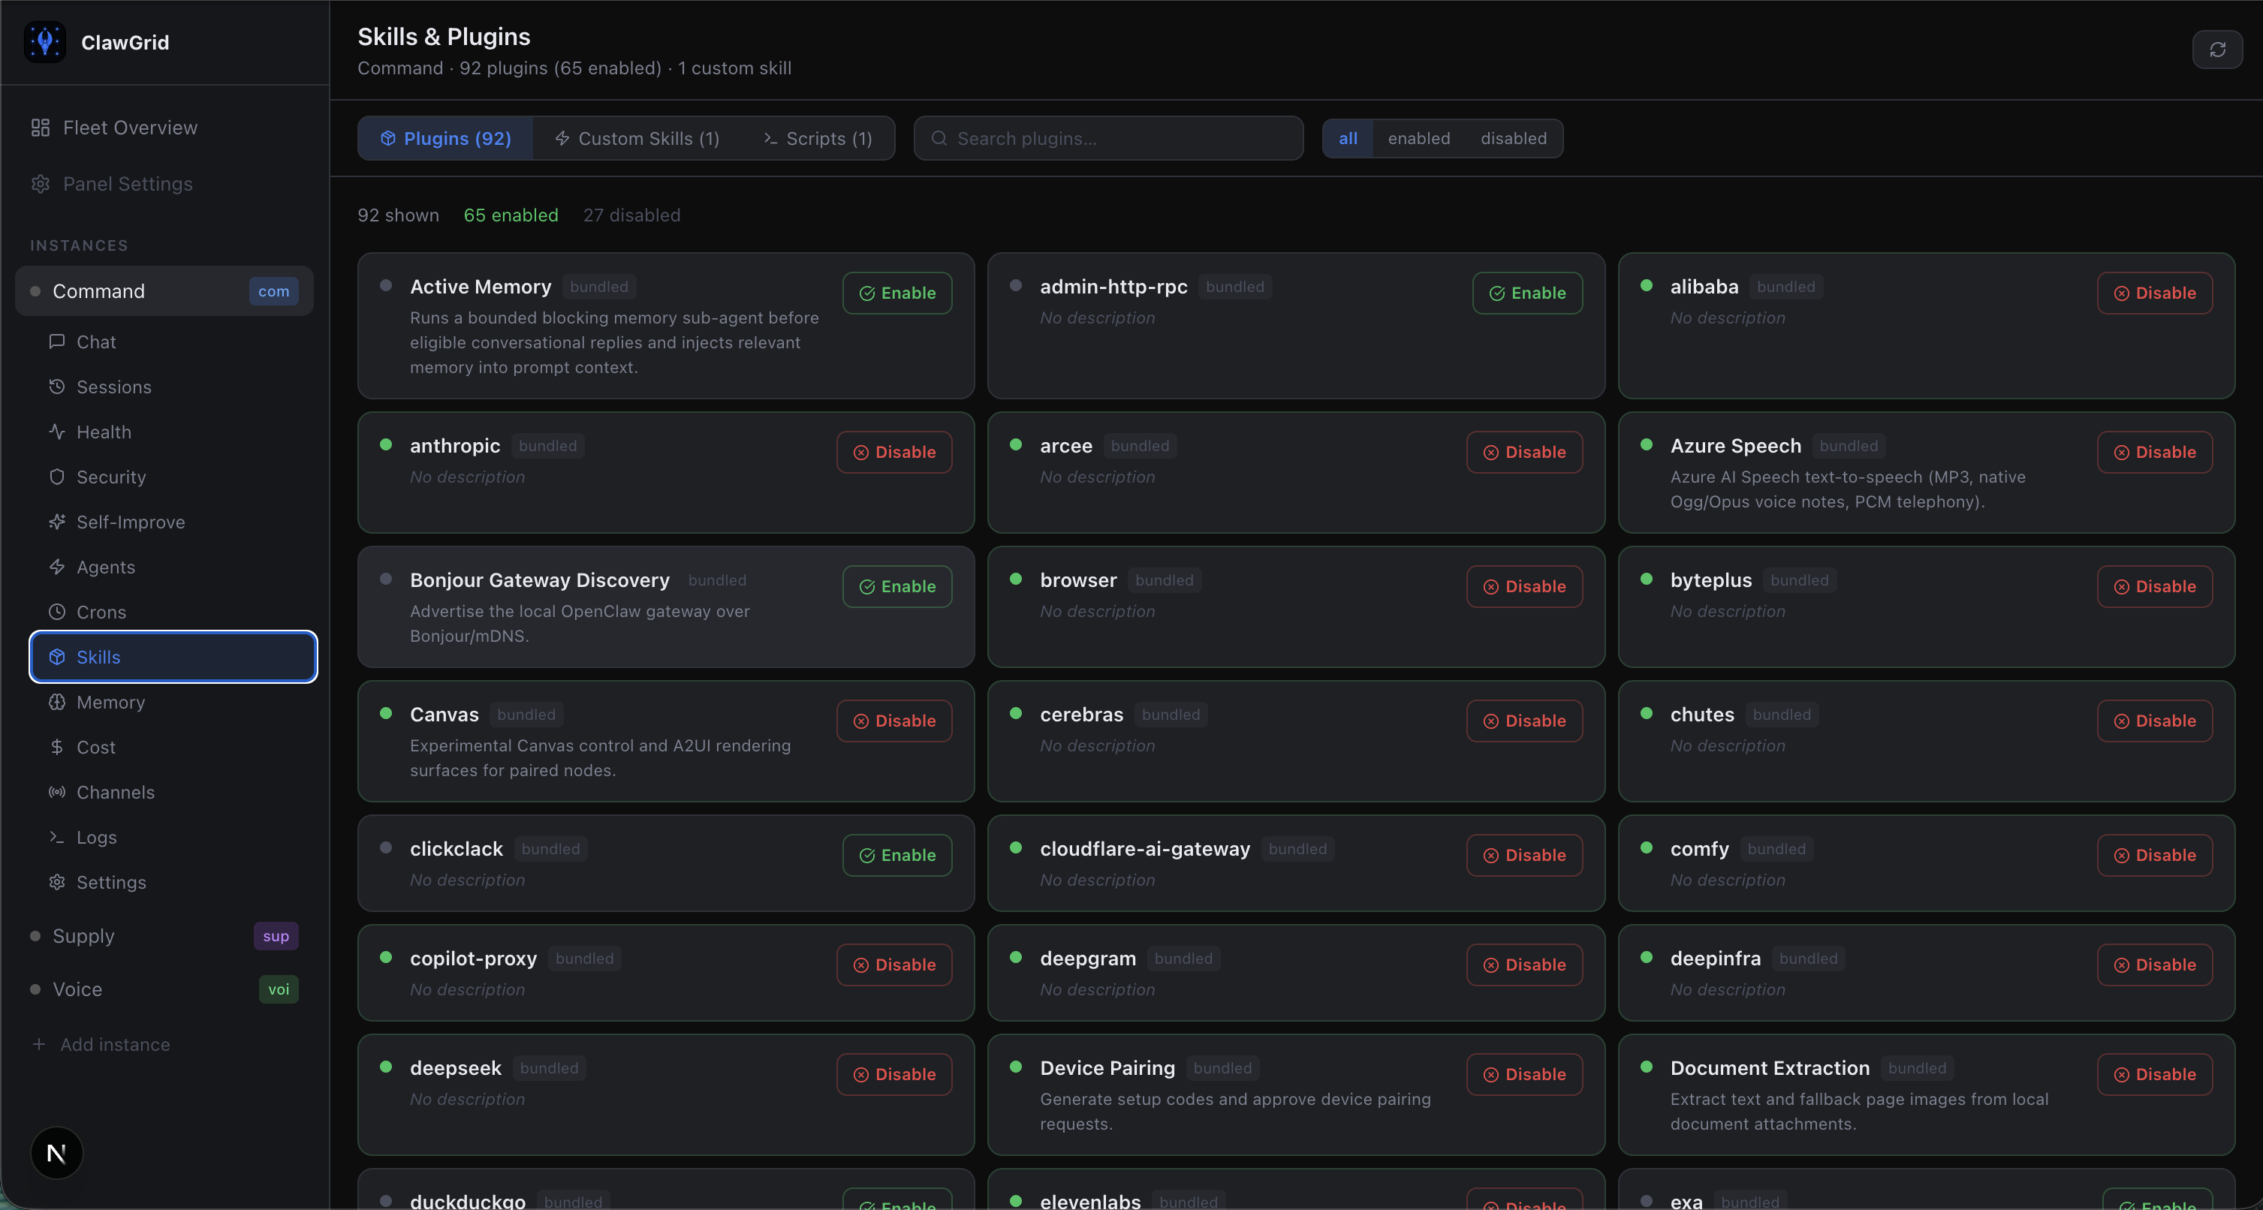Disable the Device Pairing plugin
The height and width of the screenshot is (1210, 2263).
pyautogui.click(x=1524, y=1075)
